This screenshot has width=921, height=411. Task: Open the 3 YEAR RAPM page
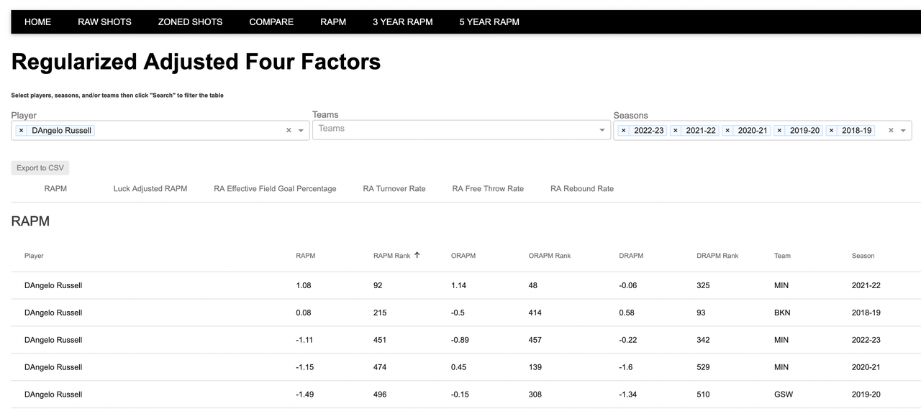403,22
